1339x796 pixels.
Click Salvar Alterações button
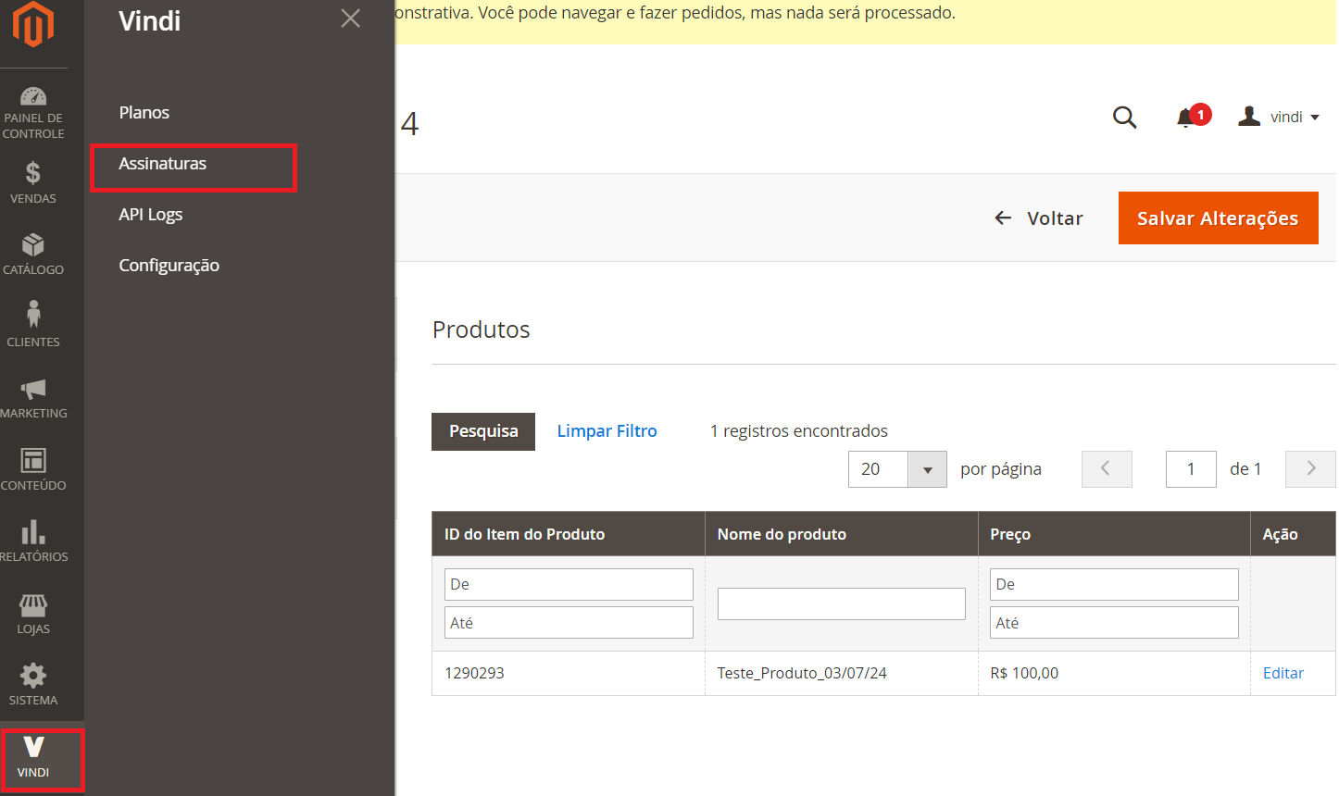pyautogui.click(x=1218, y=218)
